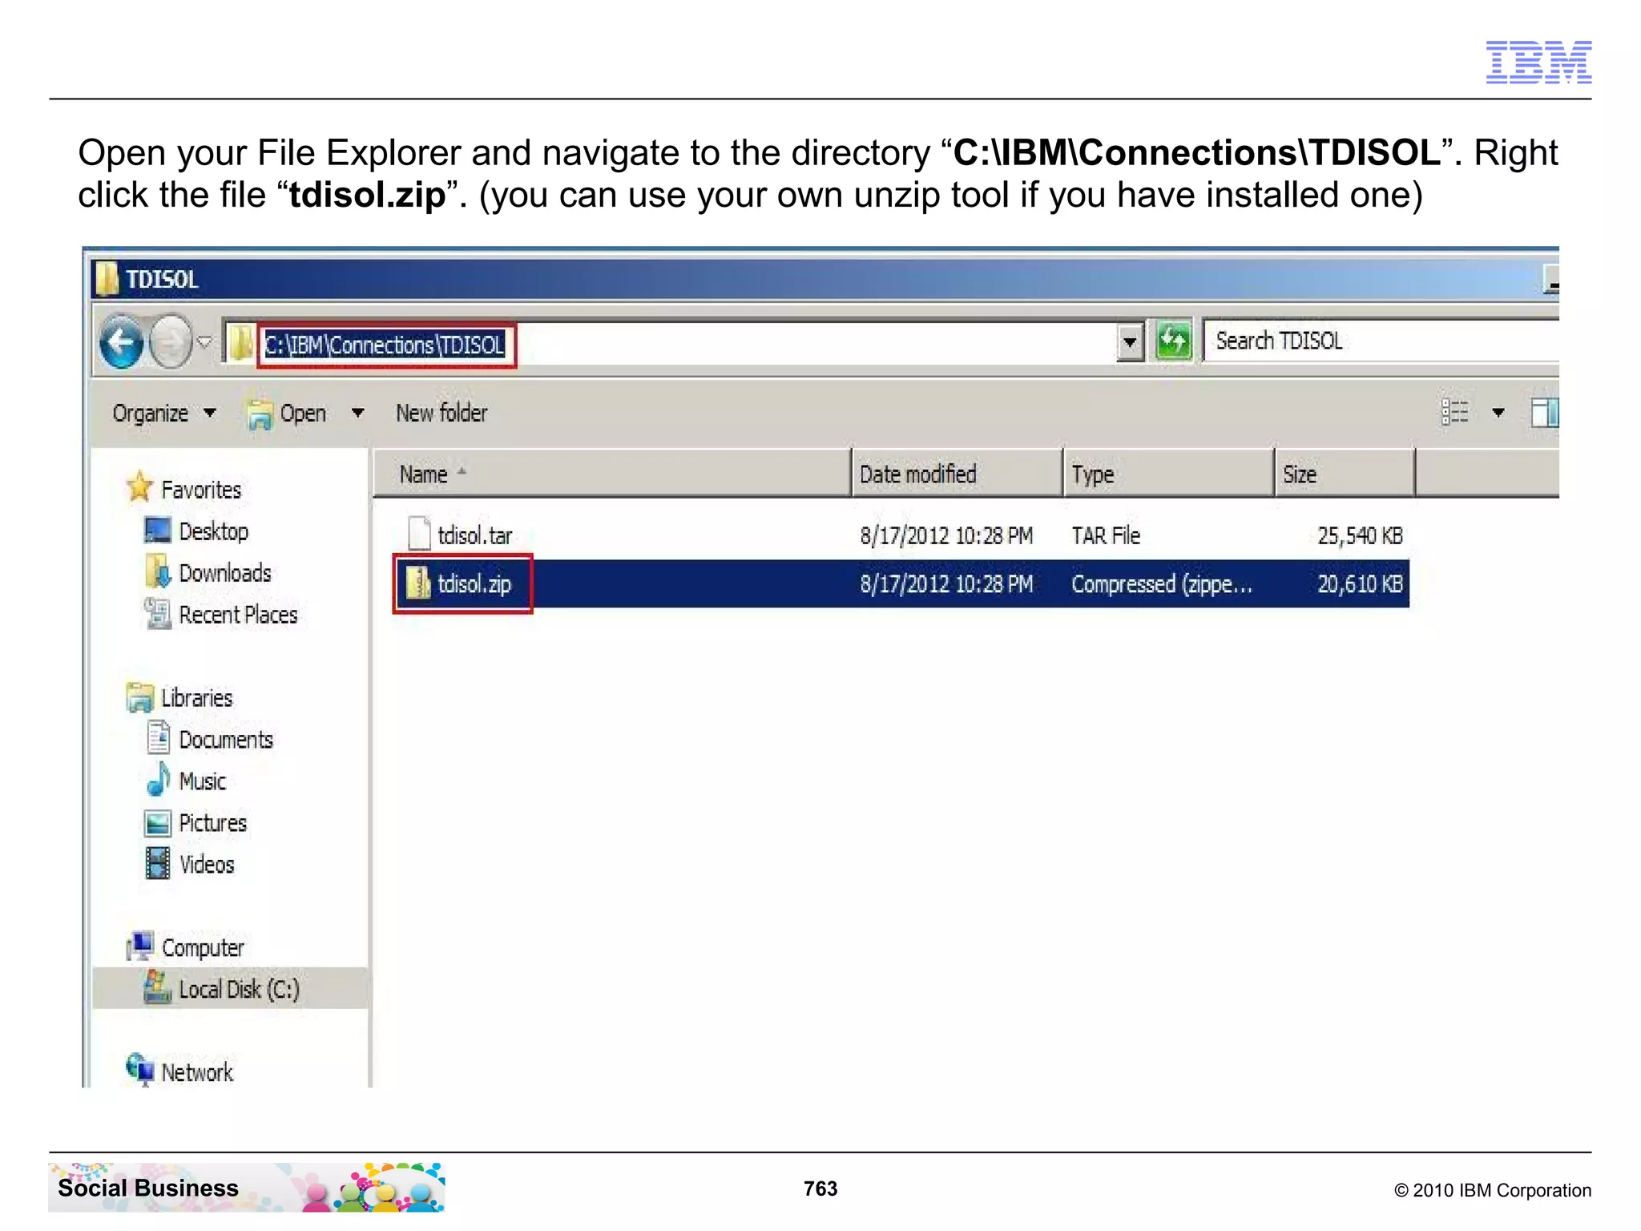Open Downloads in the navigation pane
Image resolution: width=1641 pixels, height=1231 pixels.
[x=225, y=573]
